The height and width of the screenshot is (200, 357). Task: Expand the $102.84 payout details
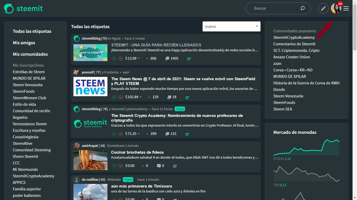(134, 97)
